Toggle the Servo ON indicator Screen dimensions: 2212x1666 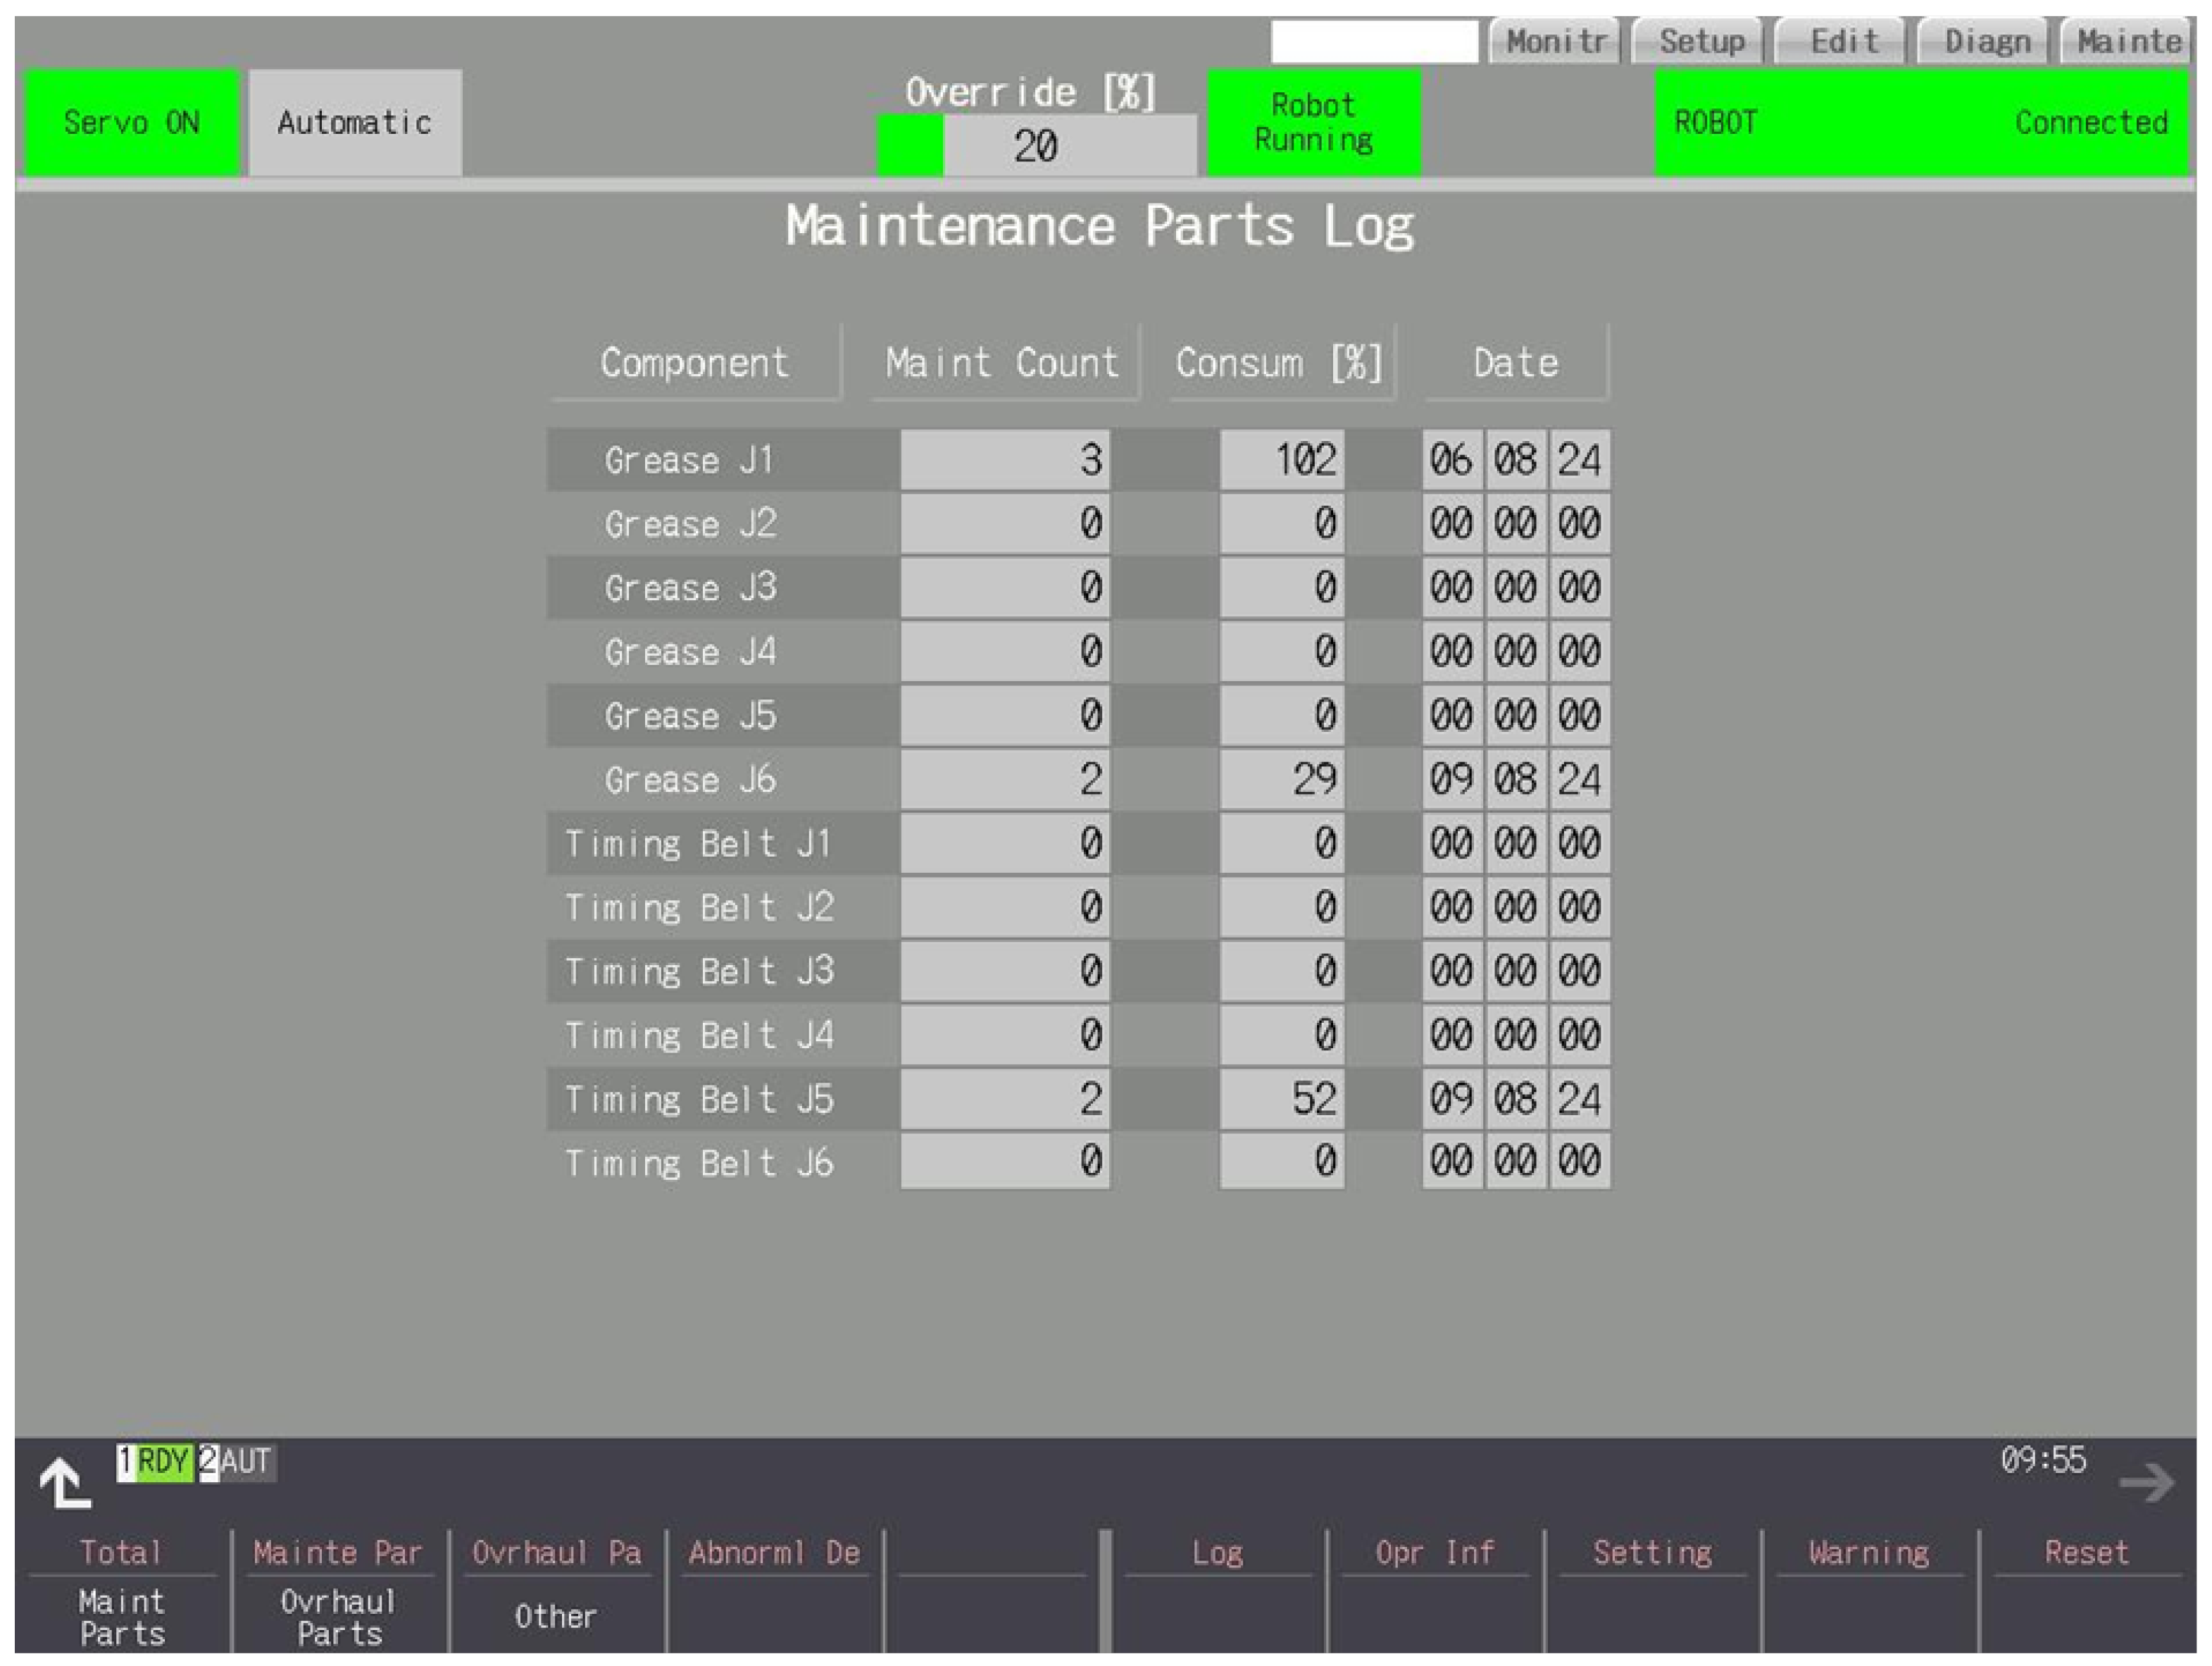tap(131, 123)
